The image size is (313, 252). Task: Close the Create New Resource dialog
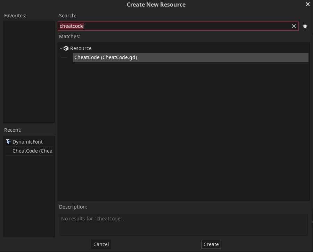307,4
